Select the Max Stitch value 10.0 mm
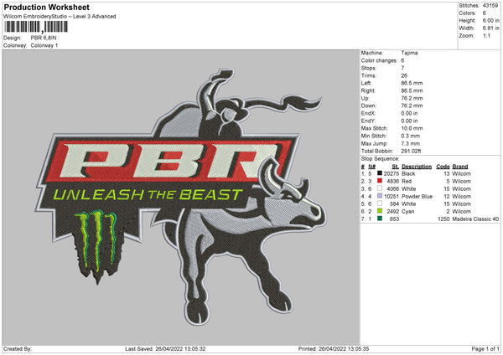Screen dimensions: 503x355 (x=412, y=128)
